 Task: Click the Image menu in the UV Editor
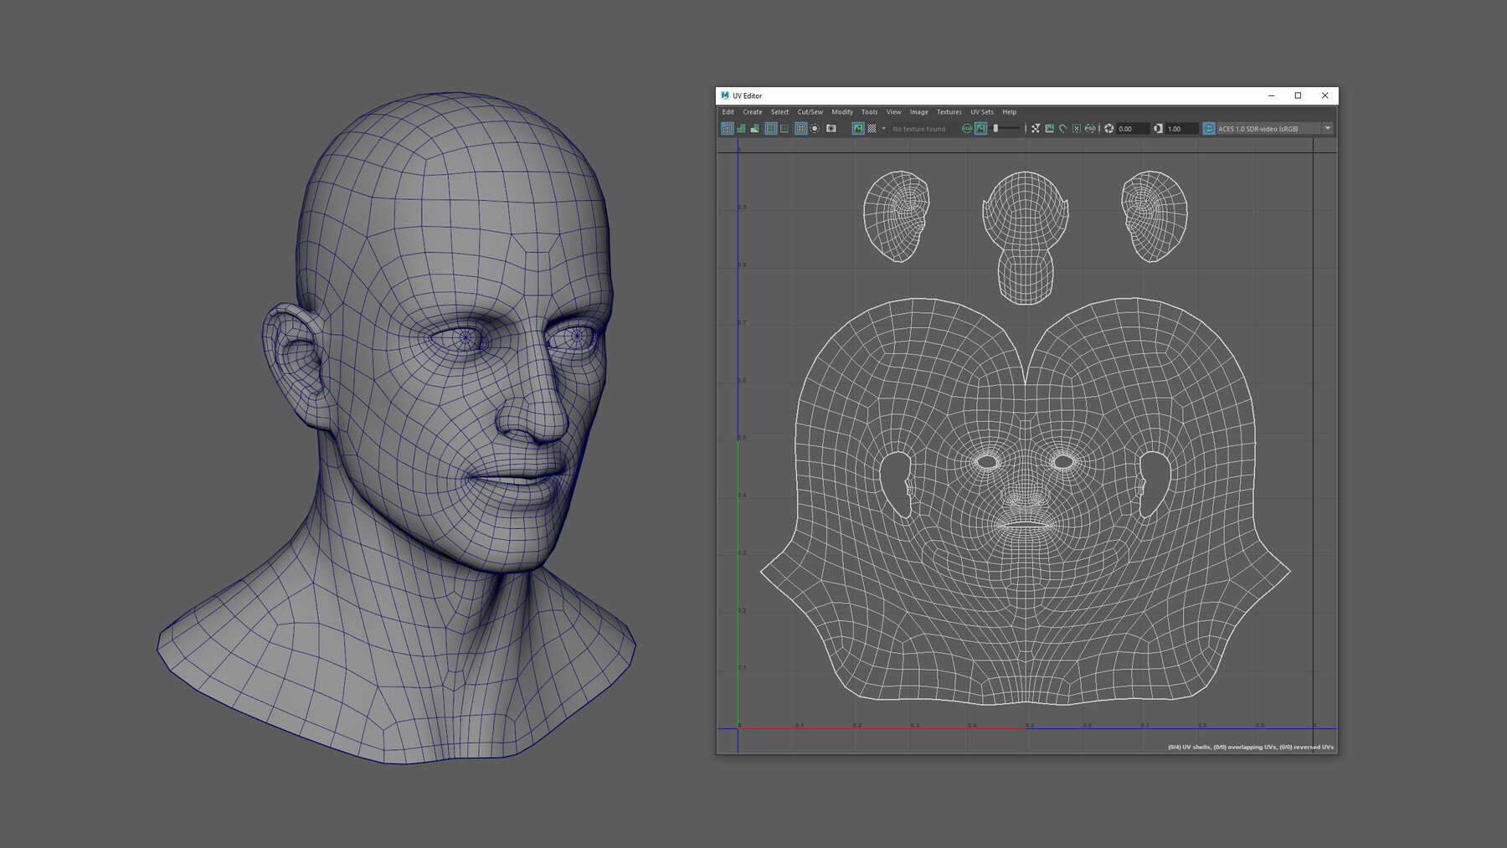[918, 111]
